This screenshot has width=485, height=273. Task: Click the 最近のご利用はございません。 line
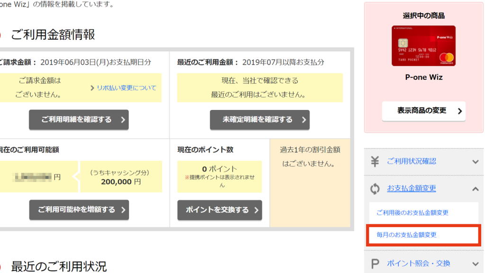coord(258,95)
